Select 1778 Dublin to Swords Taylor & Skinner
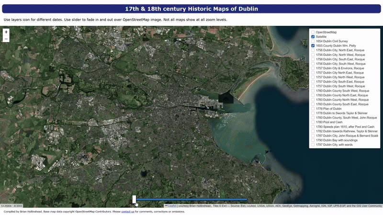The width and height of the screenshot is (383, 215). coord(313,113)
